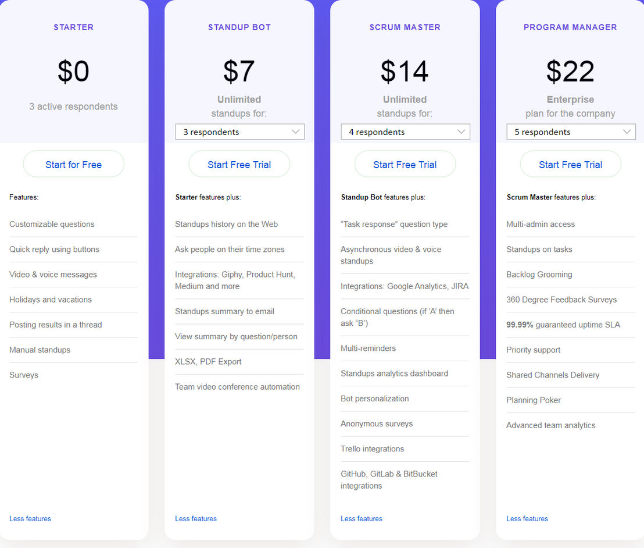The image size is (644, 548).
Task: Click the Start for Free button
Action: click(x=73, y=165)
